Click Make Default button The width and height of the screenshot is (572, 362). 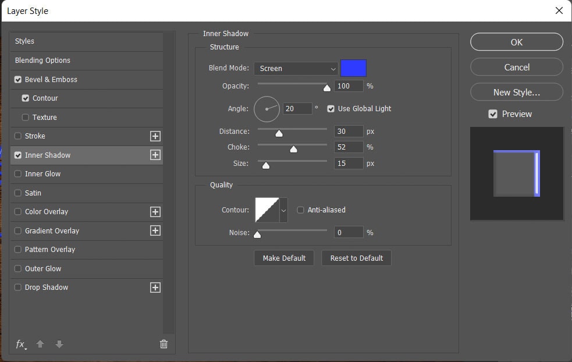[284, 258]
